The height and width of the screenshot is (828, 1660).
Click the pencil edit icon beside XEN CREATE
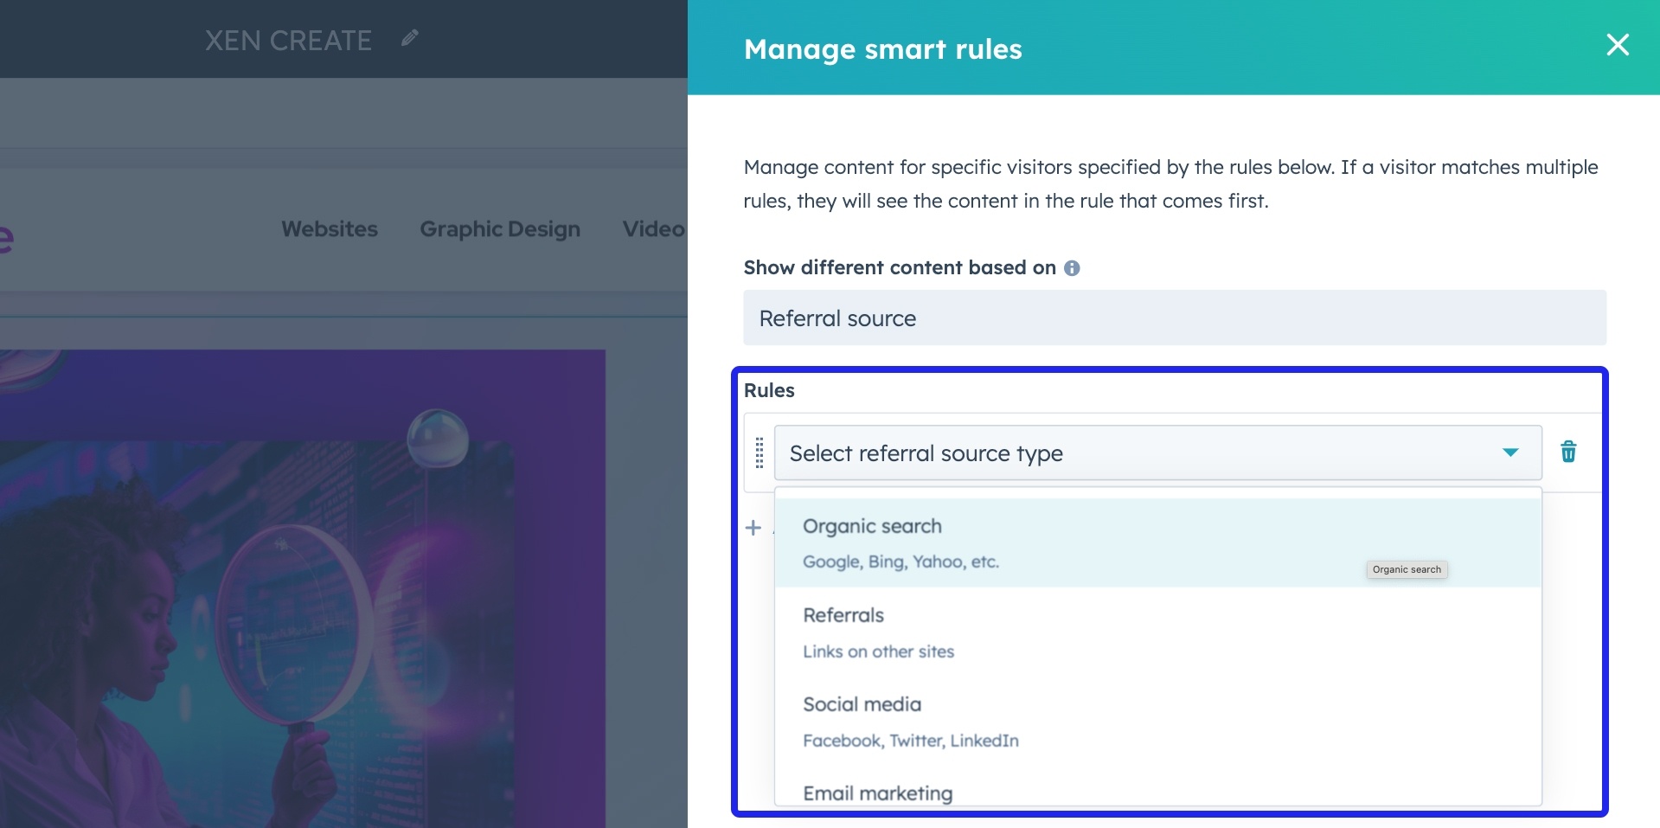click(410, 38)
